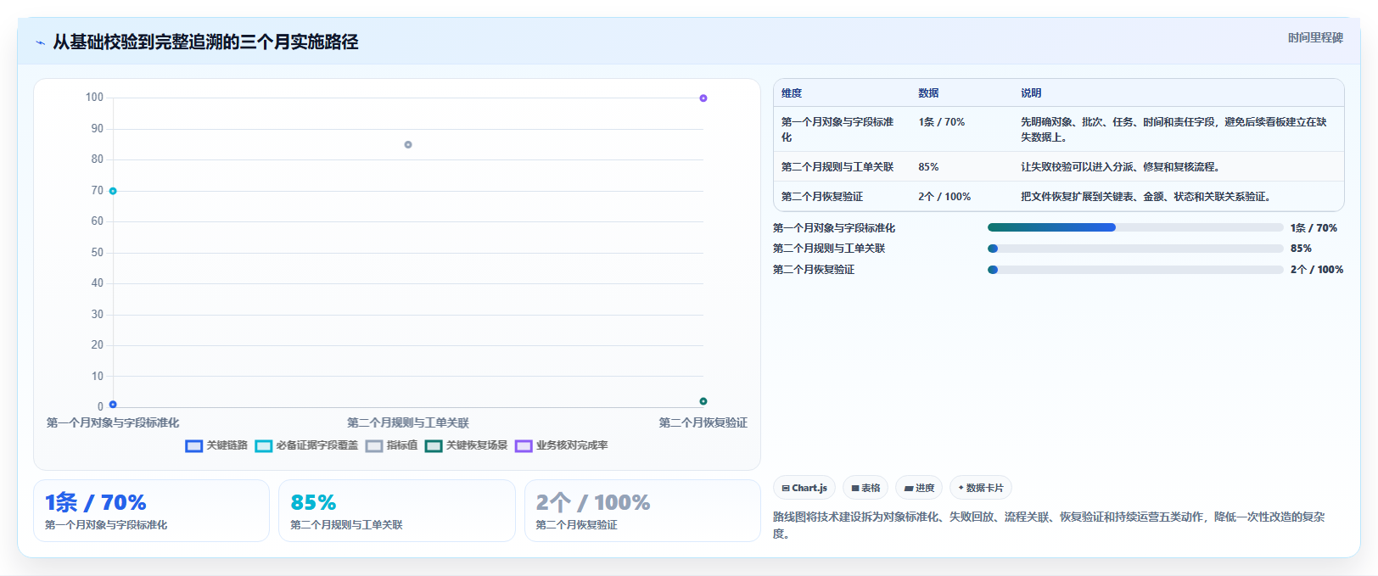The image size is (1378, 576).
Task: Click the 说明 table column header
Action: pyautogui.click(x=1031, y=93)
